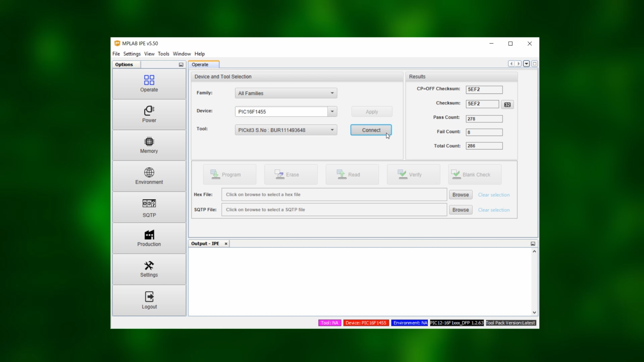
Task: Open the Power options in the sidebar
Action: [149, 114]
